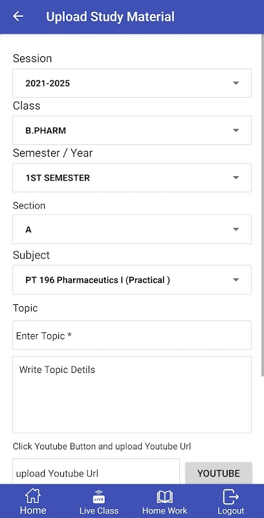Open the Home house icon
Image resolution: width=264 pixels, height=518 pixels.
tap(32, 496)
